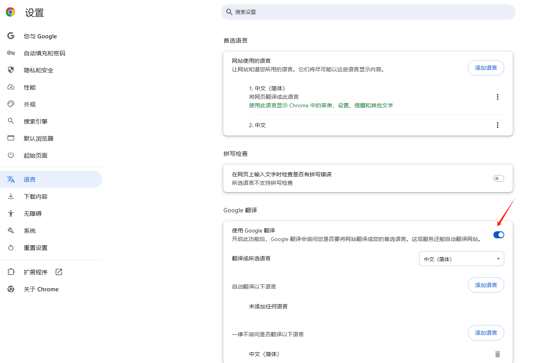This screenshot has width=541, height=363.
Task: Click 添加语言 for website languages
Action: tap(486, 68)
